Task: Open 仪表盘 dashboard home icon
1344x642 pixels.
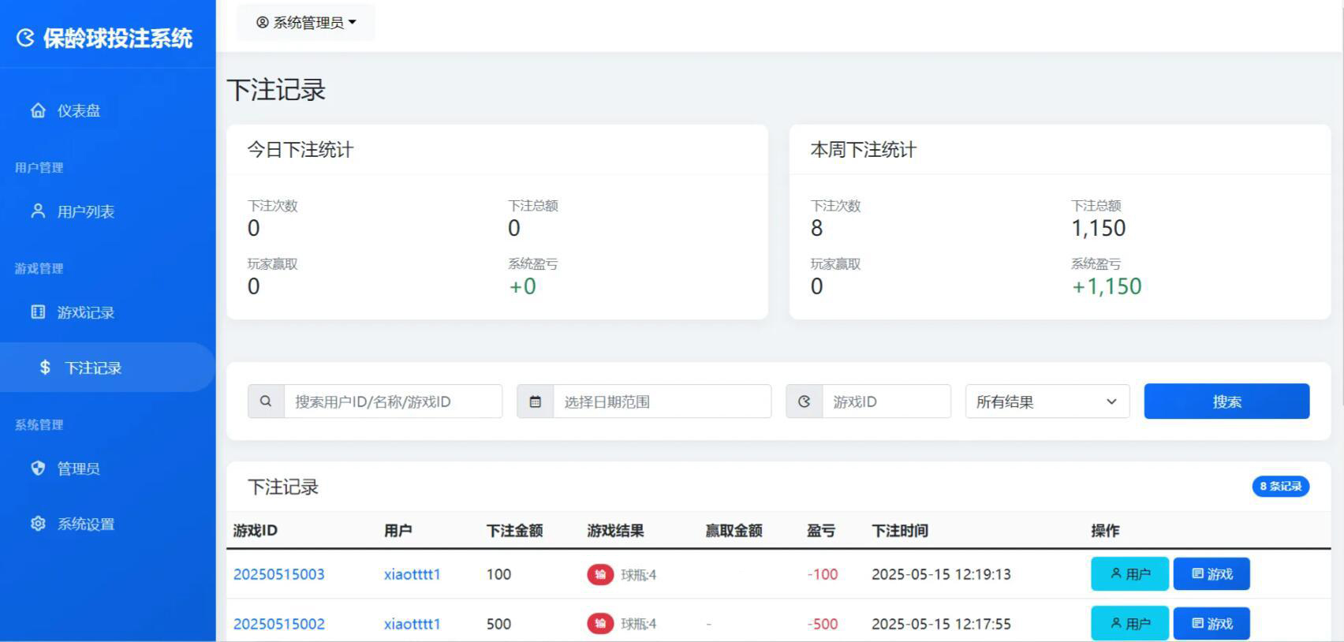Action: pos(38,110)
